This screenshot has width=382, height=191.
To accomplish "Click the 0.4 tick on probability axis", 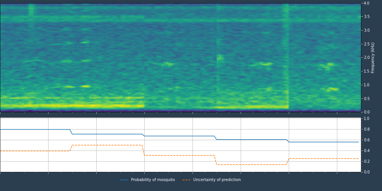I will 366,151.
